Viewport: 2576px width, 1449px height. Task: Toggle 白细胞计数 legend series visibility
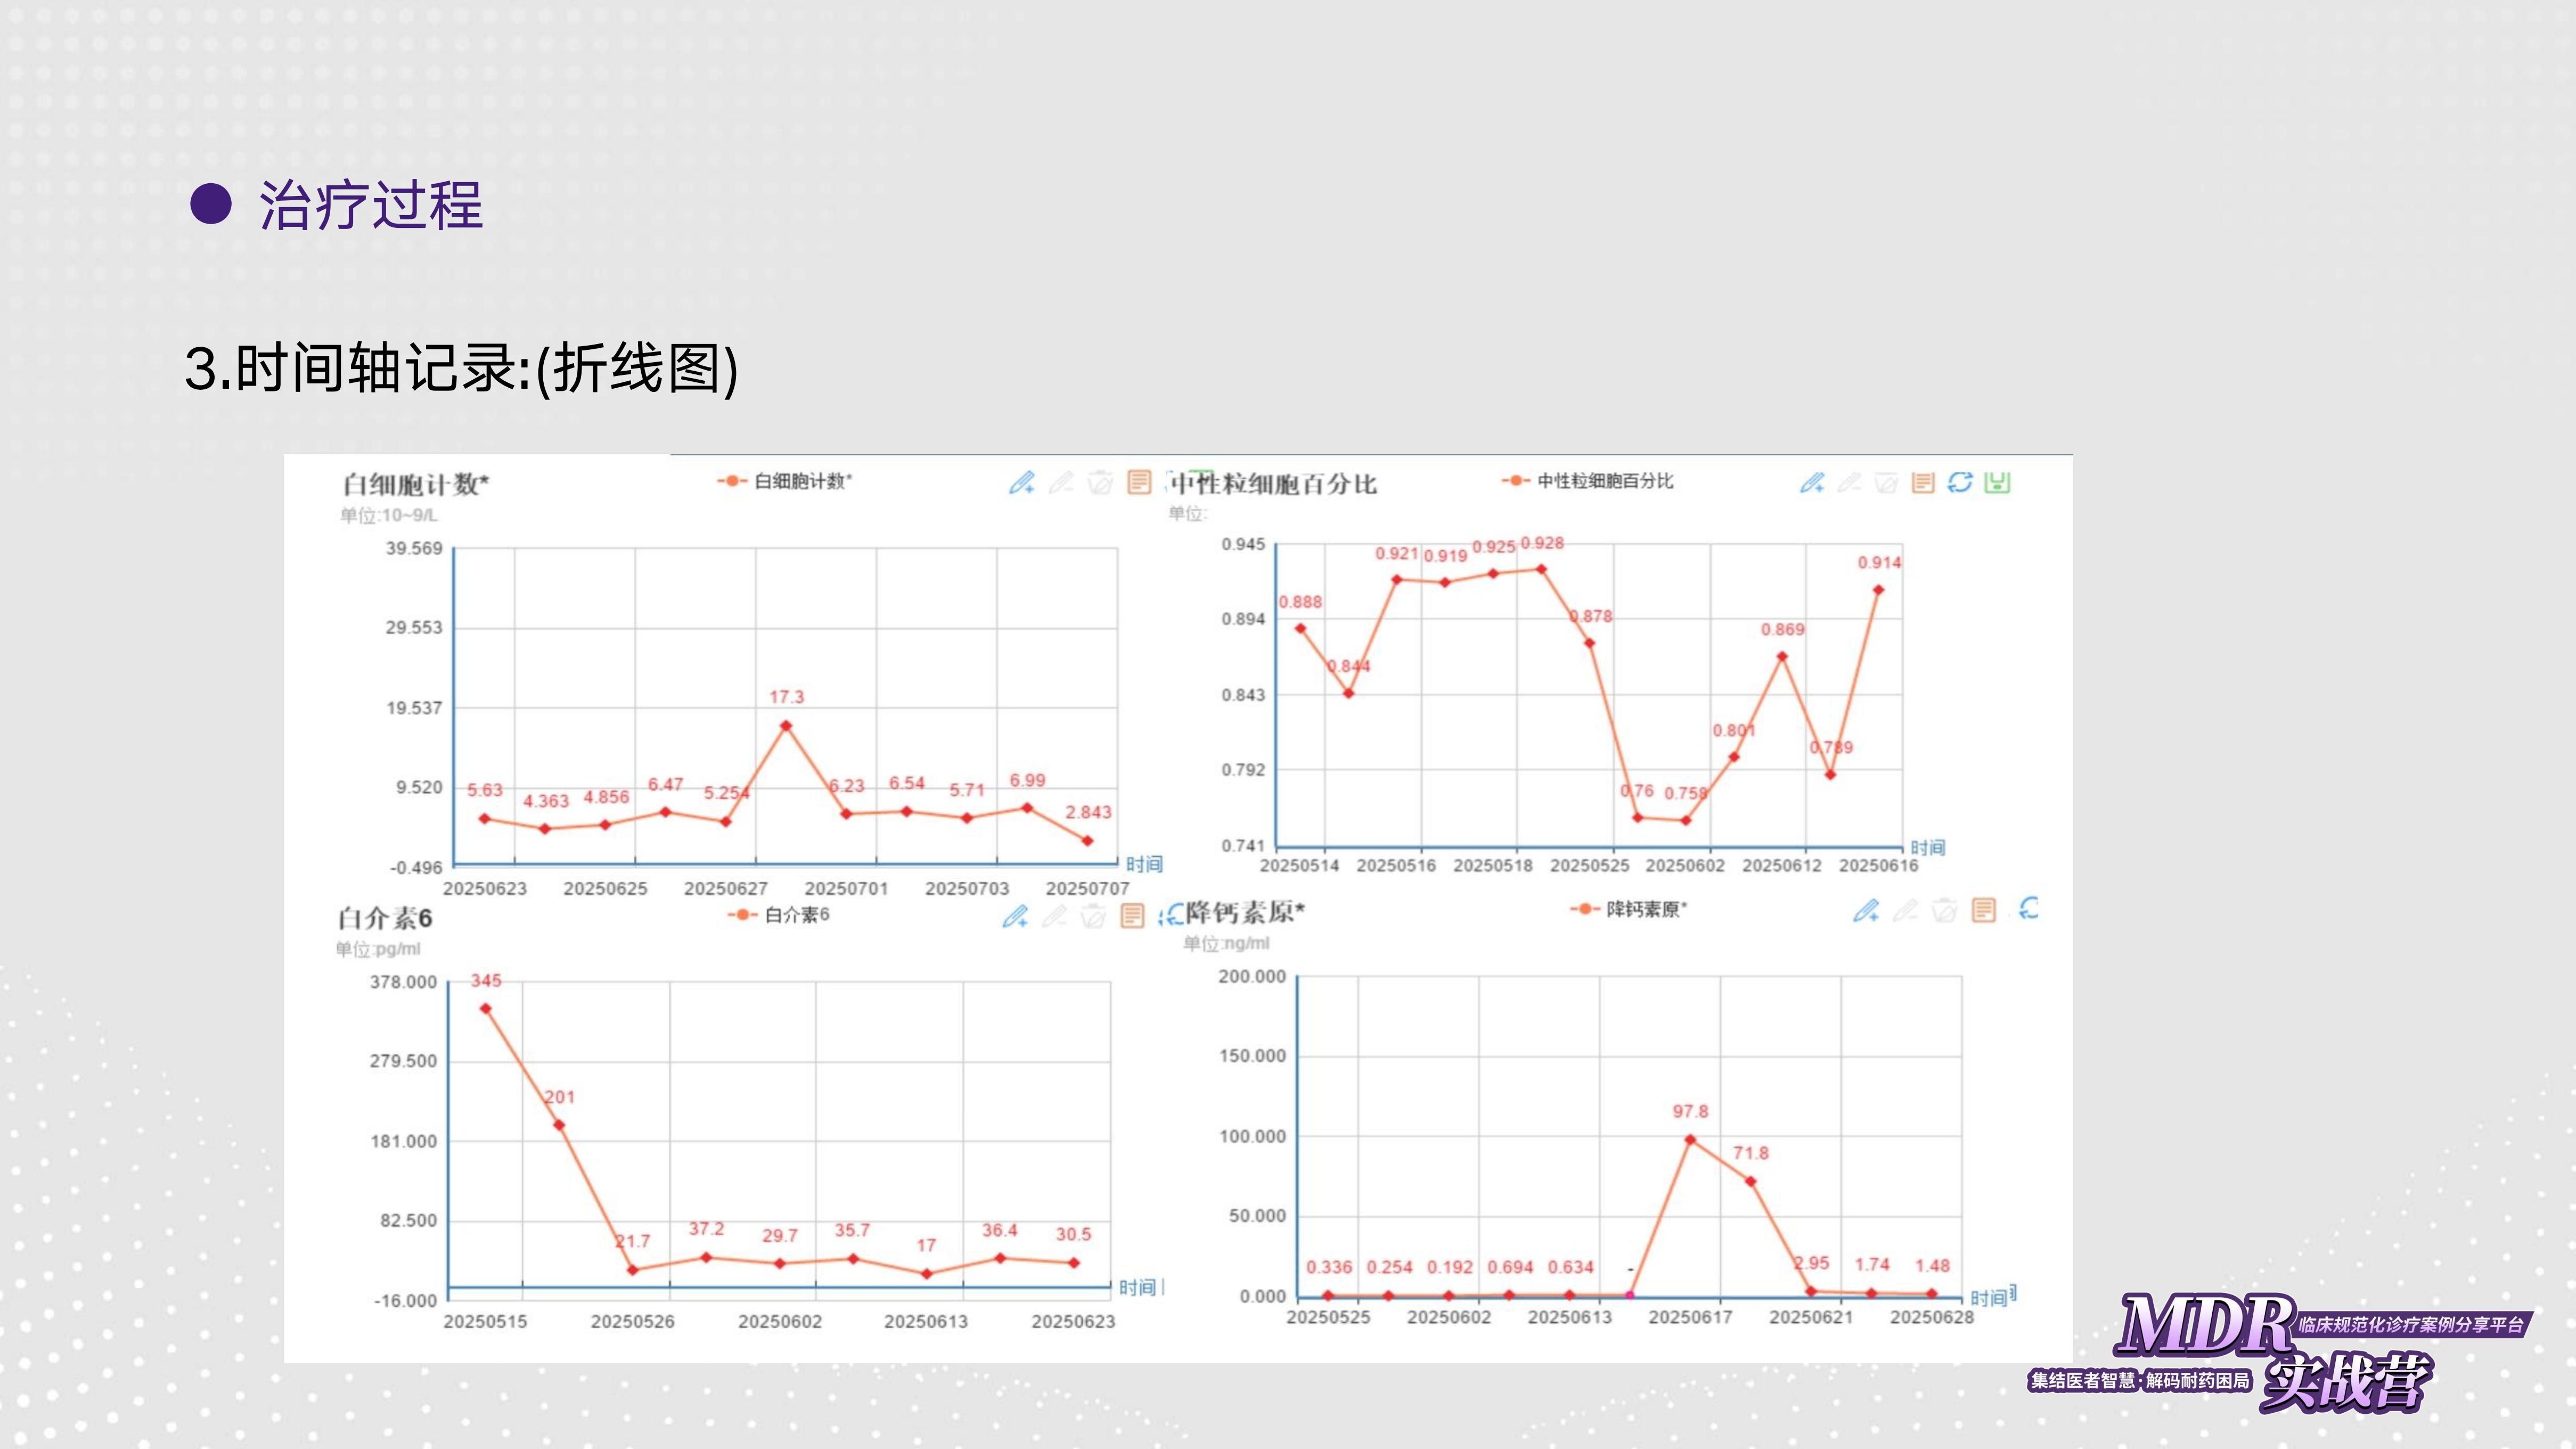[x=785, y=481]
